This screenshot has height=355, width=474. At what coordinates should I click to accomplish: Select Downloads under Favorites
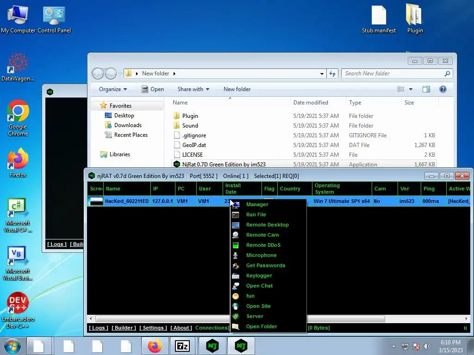pos(128,125)
